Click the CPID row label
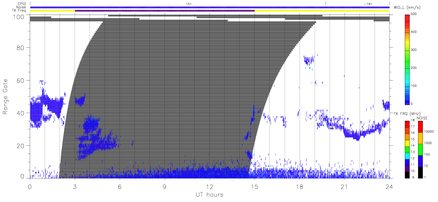 tap(22, 4)
